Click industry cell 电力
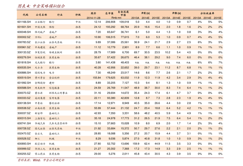Image resolution: width=243 pixels, height=166 pixels. coord(52,73)
